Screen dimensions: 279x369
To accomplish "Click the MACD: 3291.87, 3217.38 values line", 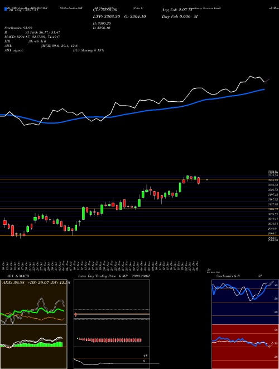I will point(32,37).
